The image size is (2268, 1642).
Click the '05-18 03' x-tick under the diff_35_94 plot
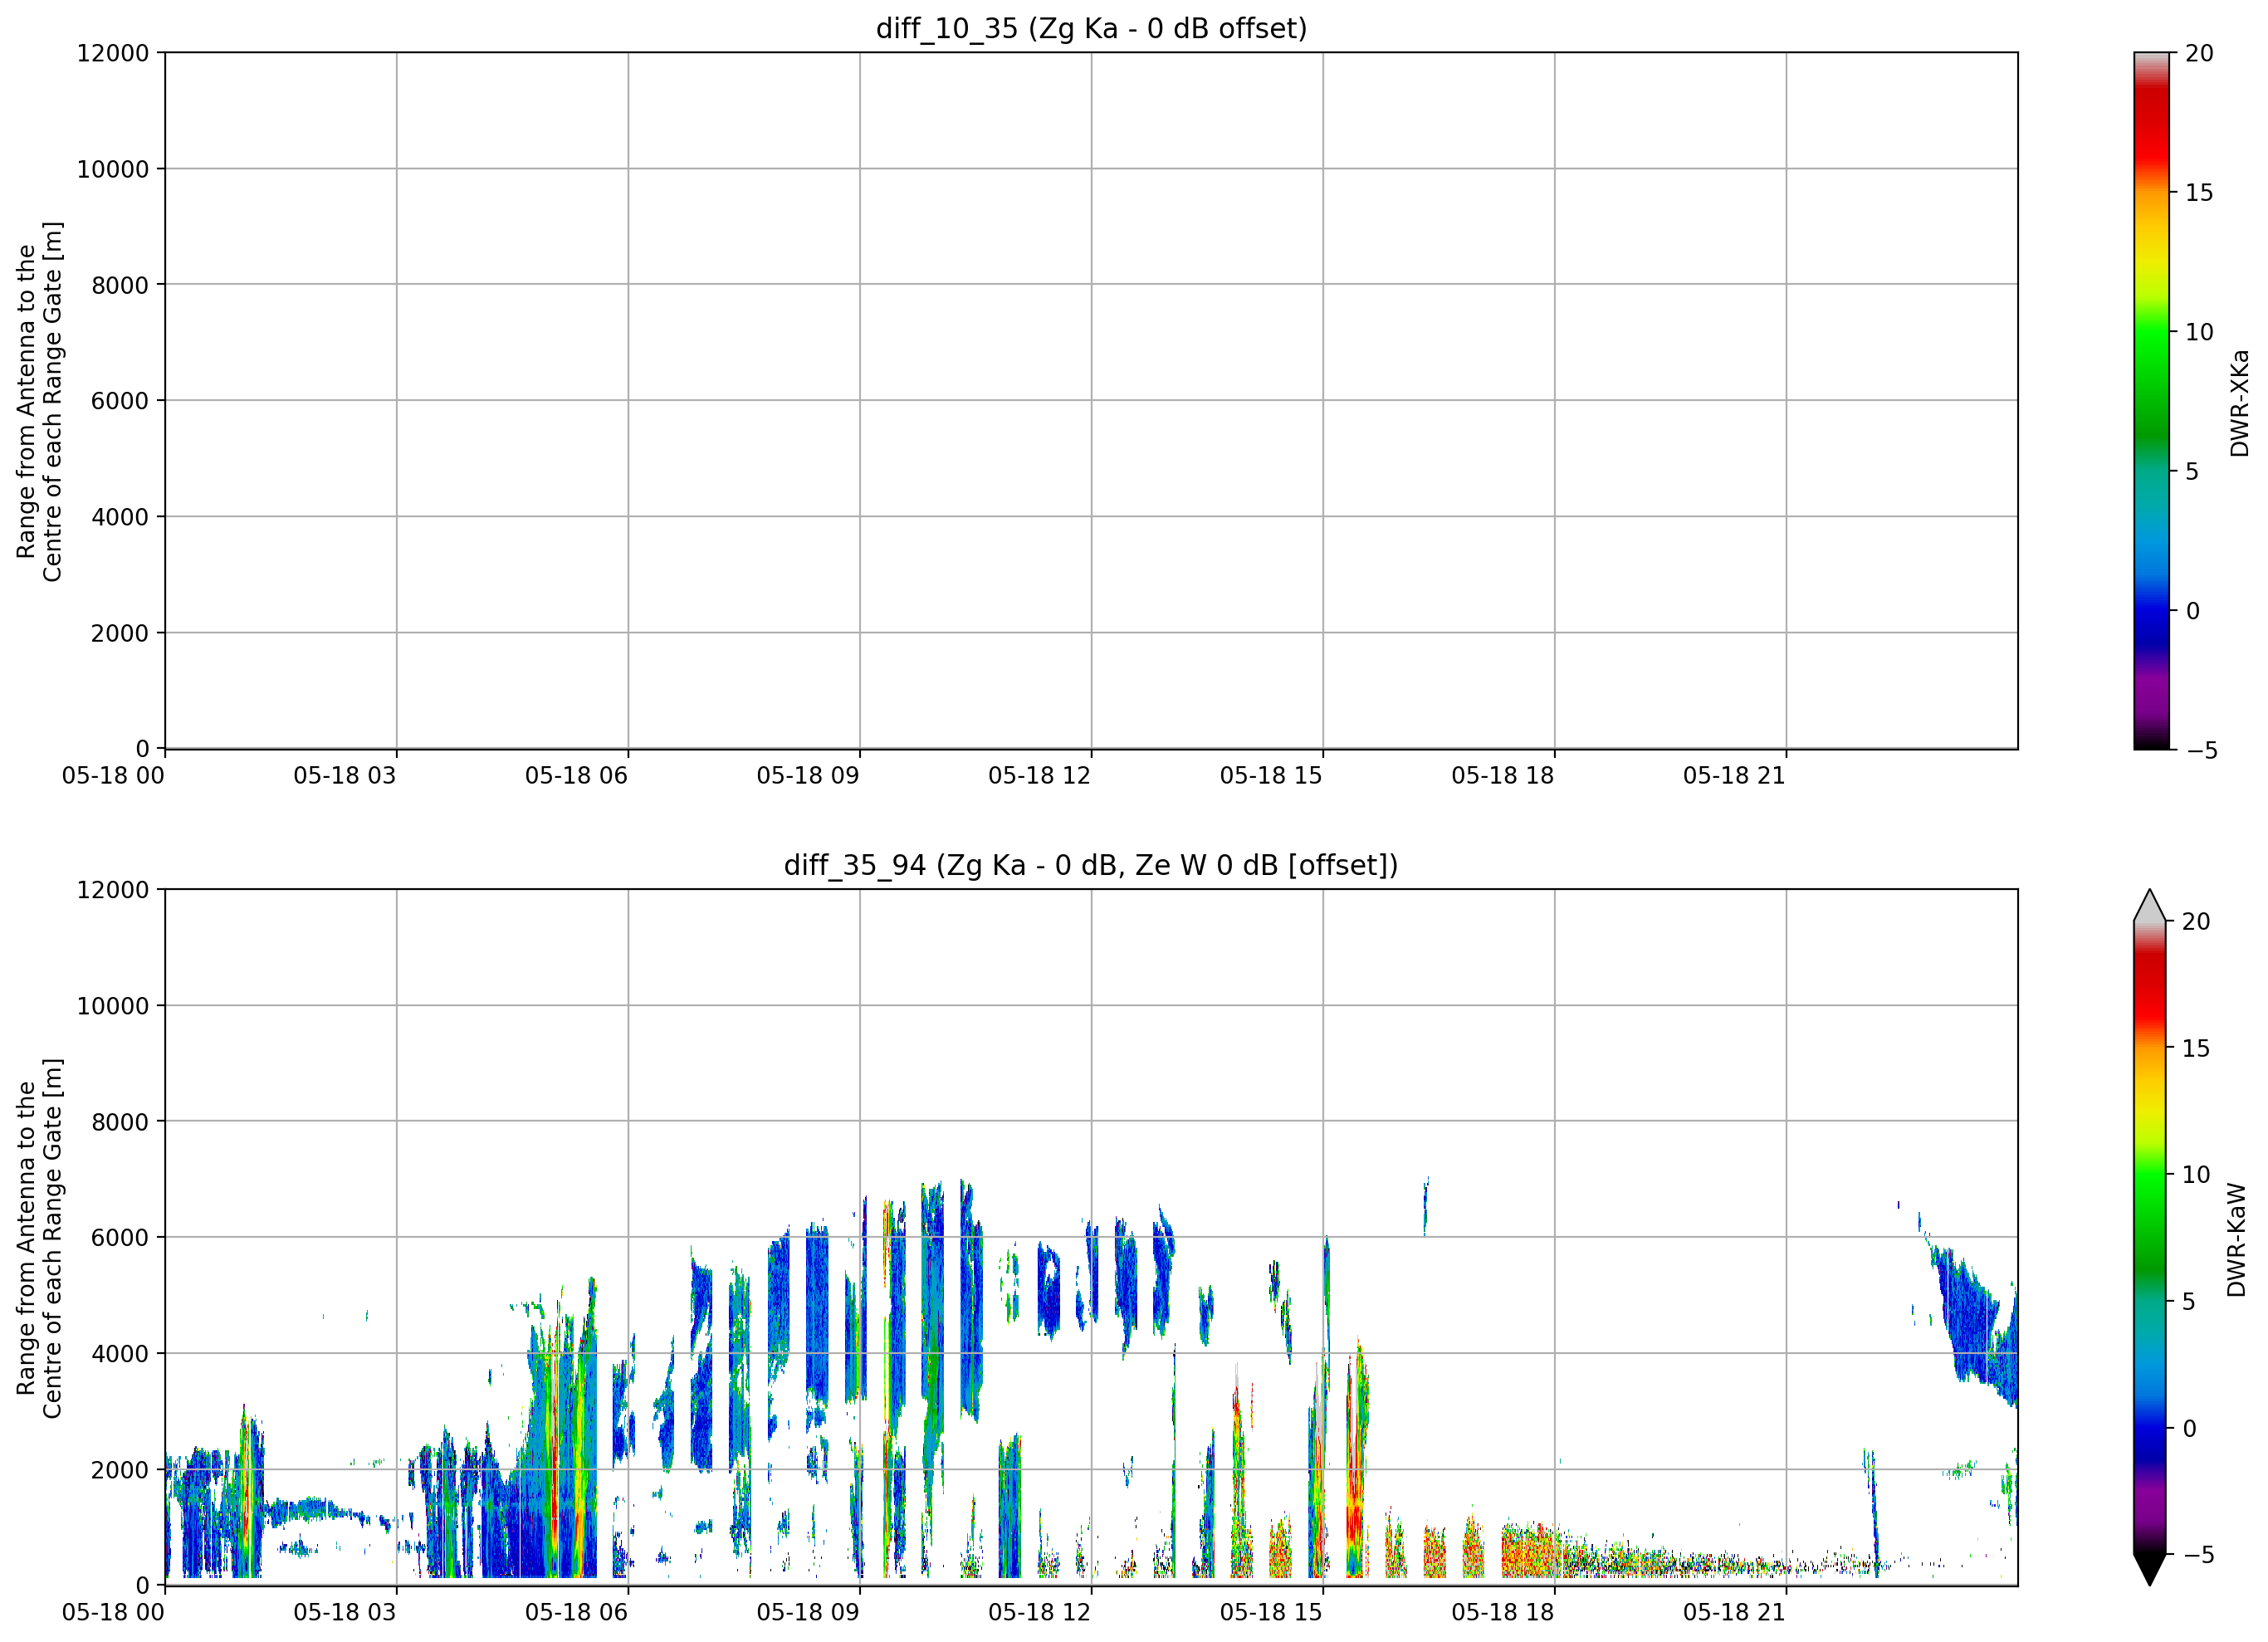(x=345, y=1613)
